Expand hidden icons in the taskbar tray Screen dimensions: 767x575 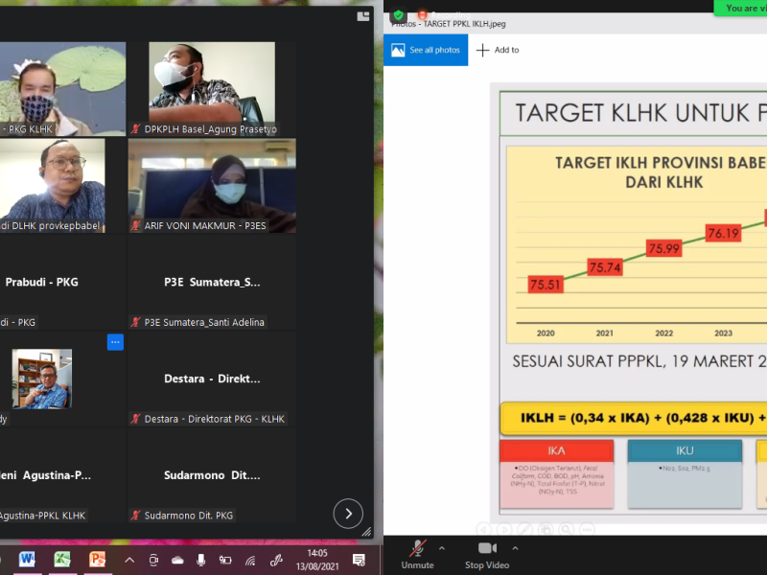click(129, 558)
